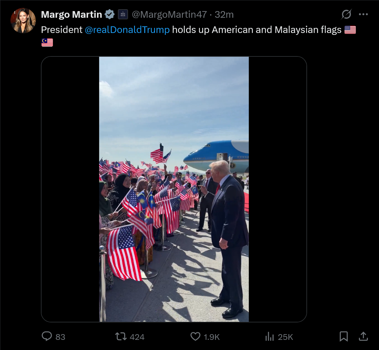This screenshot has height=350, width=379.
Task: Click the Grok explain post icon
Action: point(346,14)
